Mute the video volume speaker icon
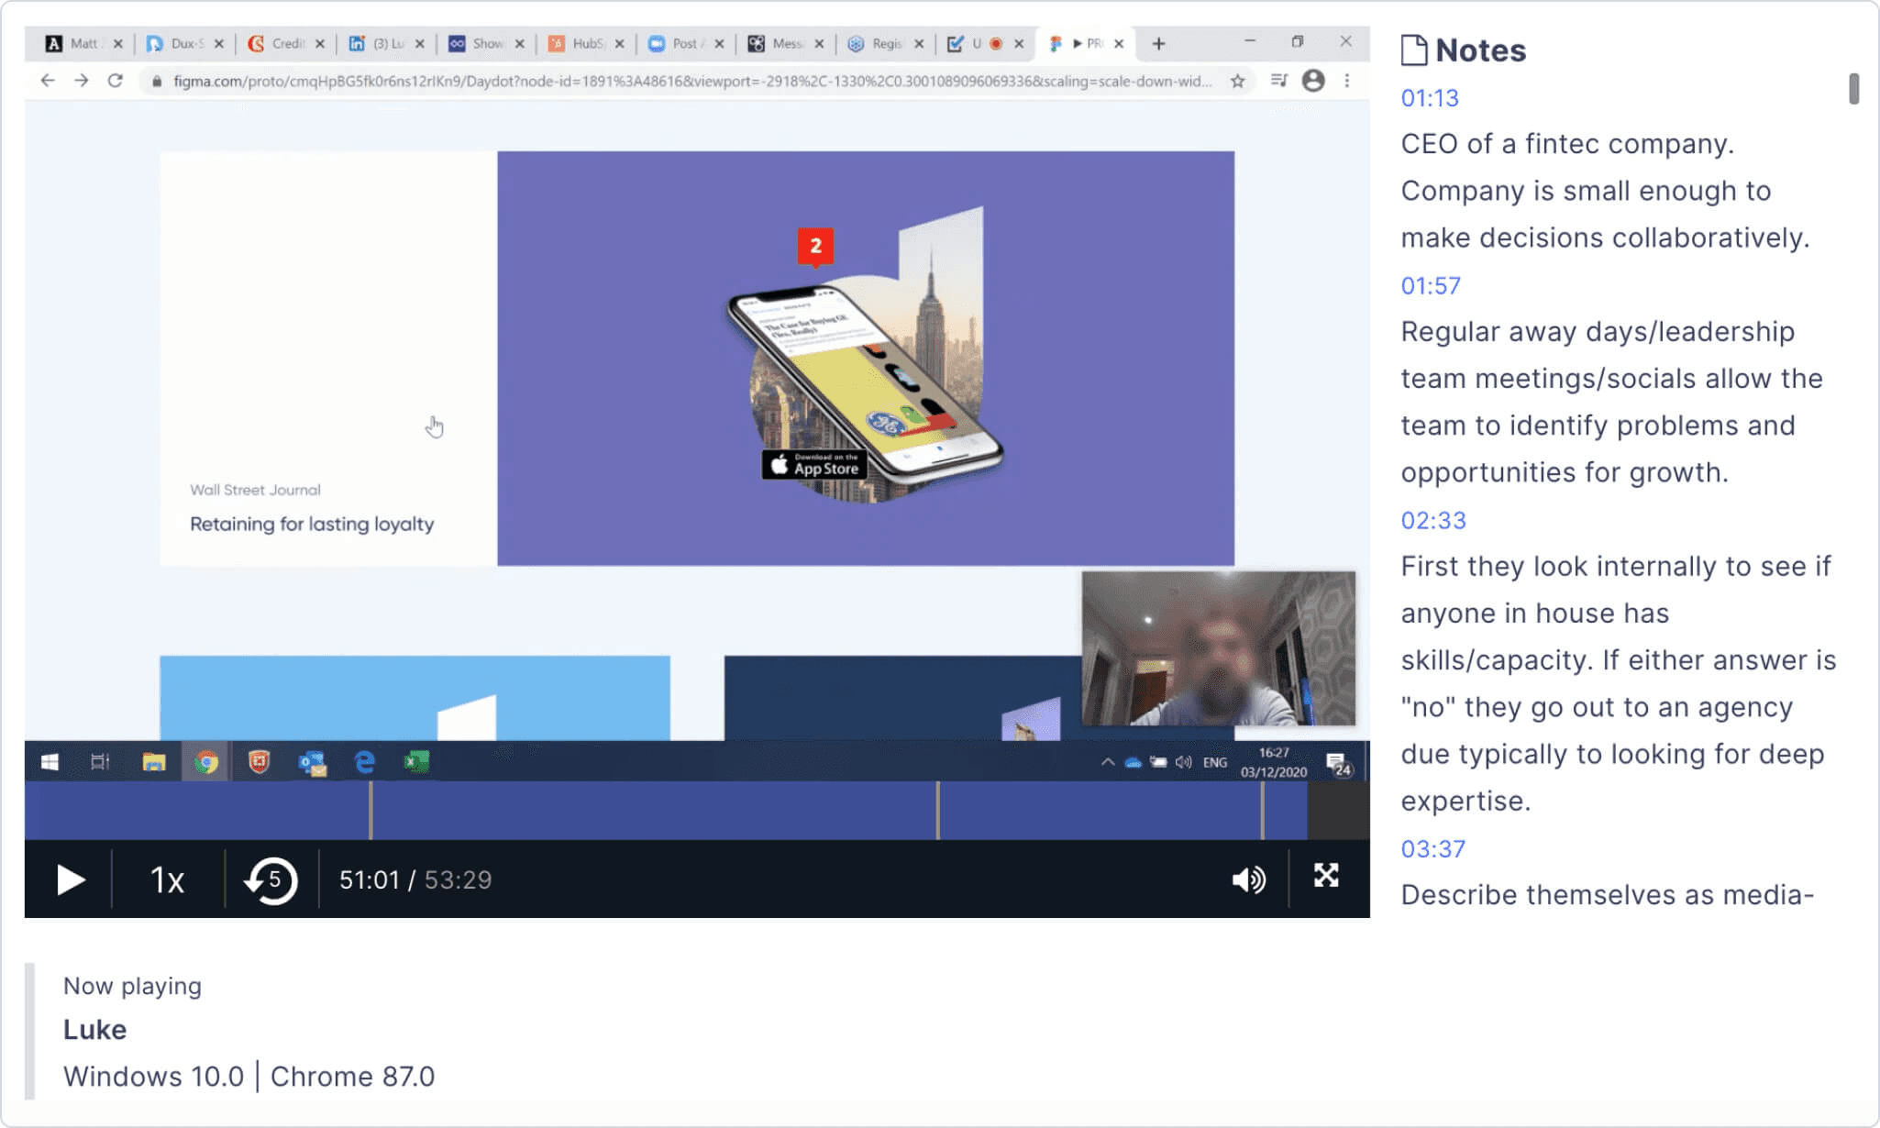Viewport: 1880px width, 1128px height. (1247, 880)
